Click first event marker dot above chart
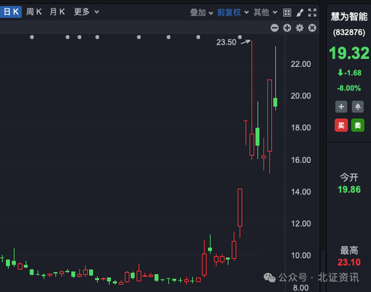371x292 pixels. coord(32,37)
